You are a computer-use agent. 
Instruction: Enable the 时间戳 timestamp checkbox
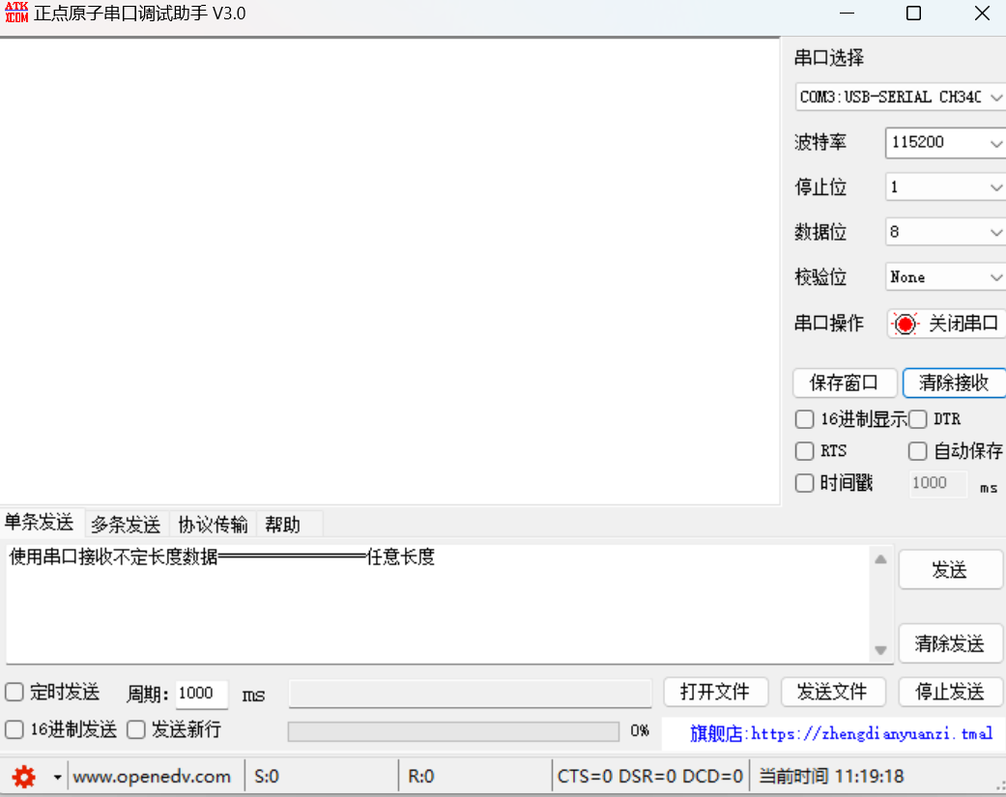(x=804, y=483)
